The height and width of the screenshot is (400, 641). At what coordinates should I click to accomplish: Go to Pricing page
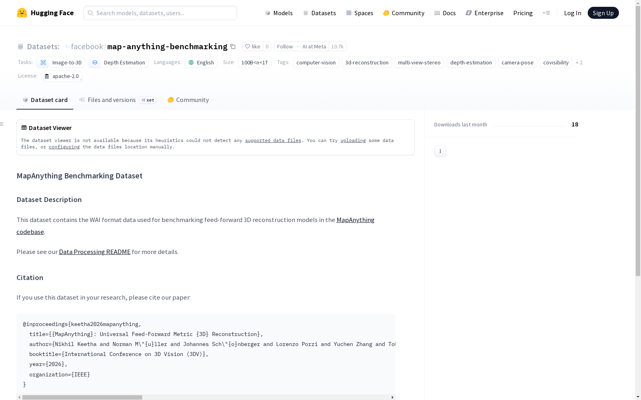tap(523, 13)
